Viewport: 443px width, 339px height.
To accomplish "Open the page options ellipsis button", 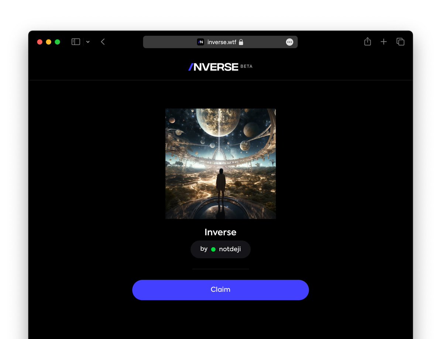I will tap(289, 42).
